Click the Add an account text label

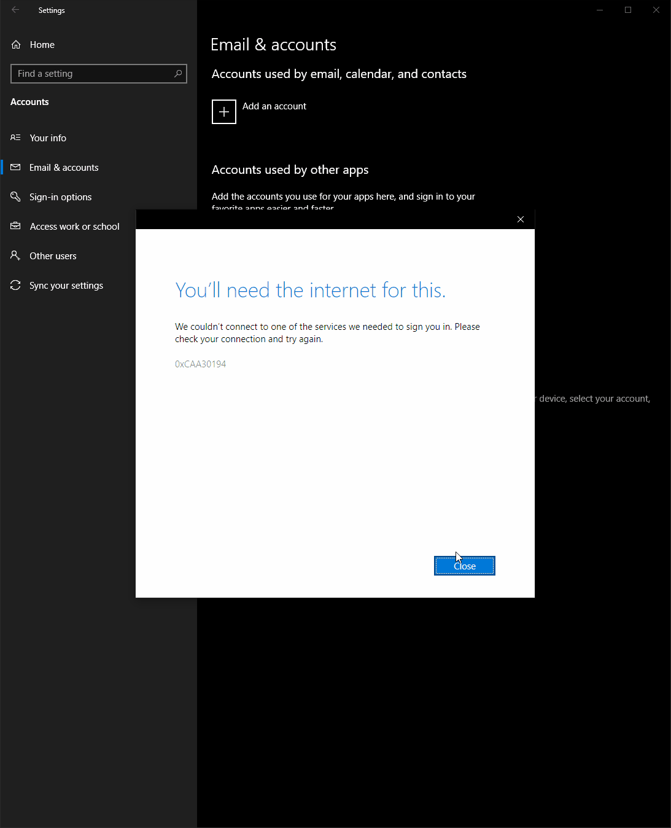click(274, 106)
